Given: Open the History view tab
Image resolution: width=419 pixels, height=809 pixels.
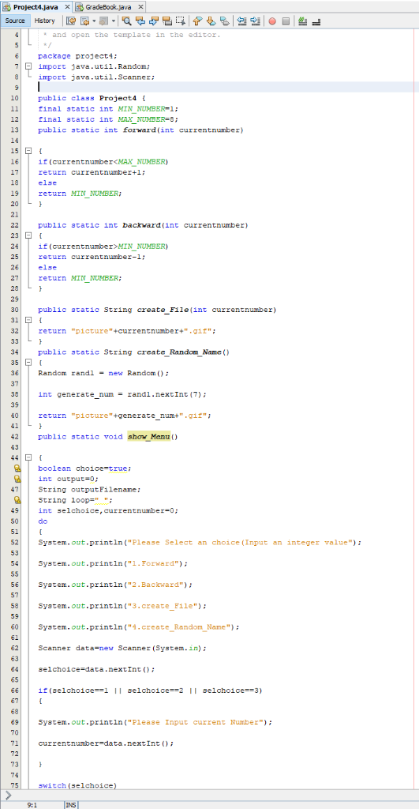Looking at the screenshot, I should [45, 21].
